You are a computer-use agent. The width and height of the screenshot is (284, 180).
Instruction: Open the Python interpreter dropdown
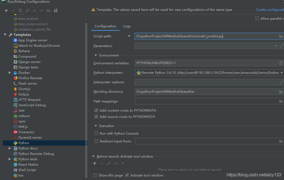pyautogui.click(x=282, y=73)
